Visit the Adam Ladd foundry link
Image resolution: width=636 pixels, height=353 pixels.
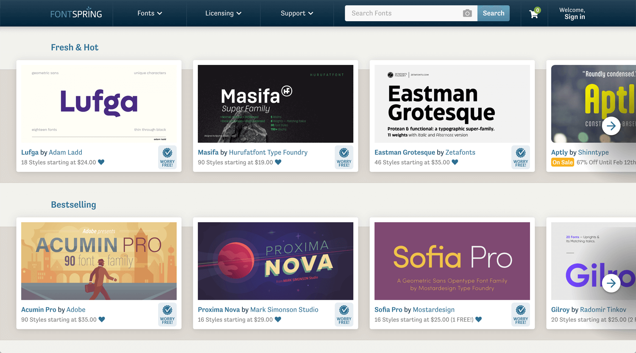point(65,152)
